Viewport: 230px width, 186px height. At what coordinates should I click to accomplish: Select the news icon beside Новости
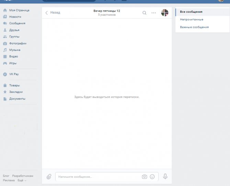[5, 17]
